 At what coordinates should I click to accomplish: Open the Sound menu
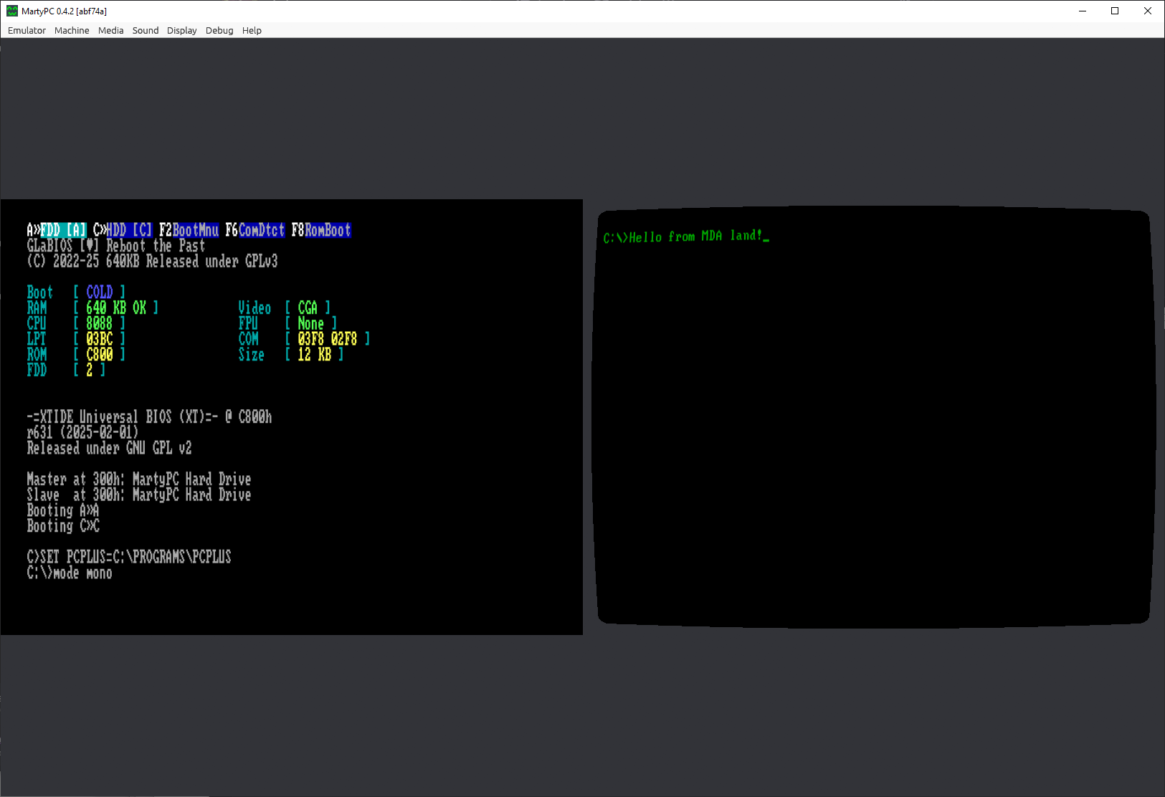point(146,31)
